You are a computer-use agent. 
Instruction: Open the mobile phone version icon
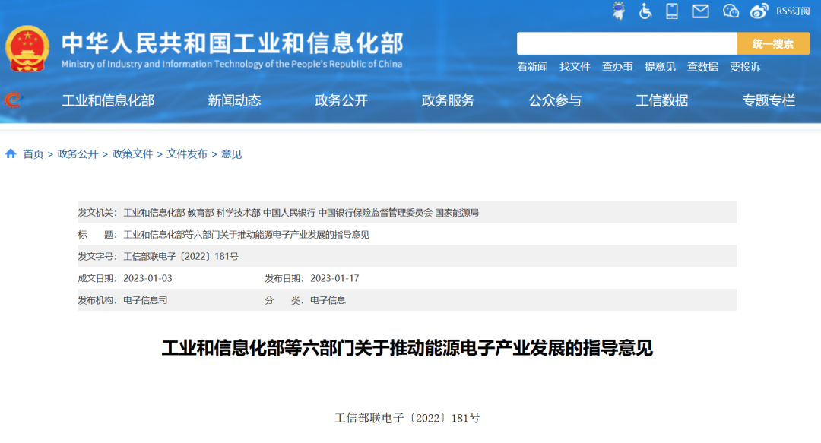(672, 11)
